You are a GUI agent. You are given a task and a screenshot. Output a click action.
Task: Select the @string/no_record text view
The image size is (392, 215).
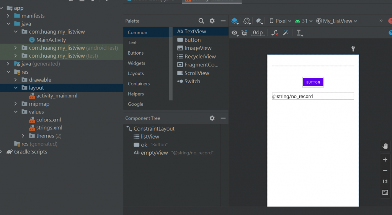[x=313, y=96]
